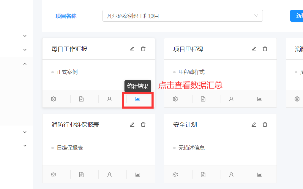
Task: Expand the last sidebar menu chevron
Action: click(25, 146)
